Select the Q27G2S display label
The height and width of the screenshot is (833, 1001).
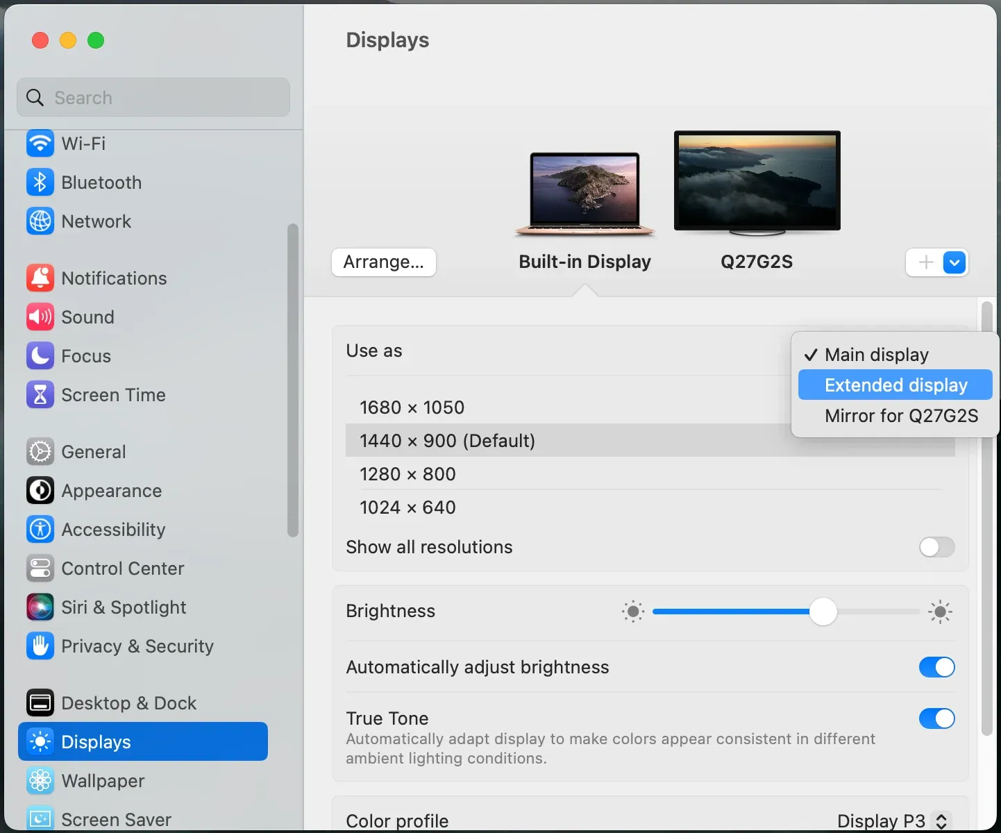[757, 262]
